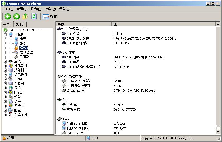Click the 电源管理 power management icon
222x142 pixels.
coord(16,52)
